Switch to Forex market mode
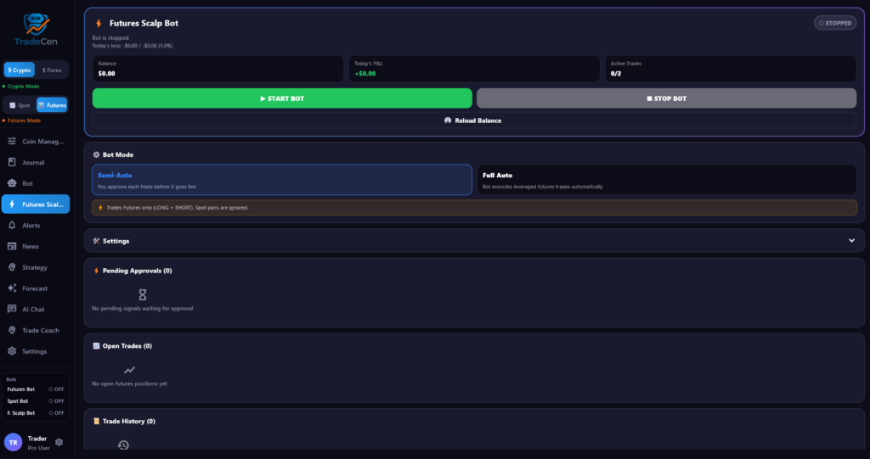870x459 pixels. [x=52, y=70]
